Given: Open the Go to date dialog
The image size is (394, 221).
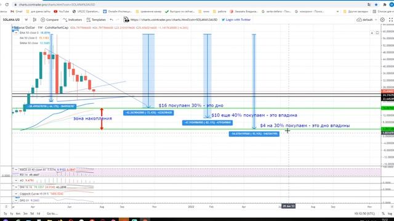Looking at the screenshot, I should tap(52, 214).
